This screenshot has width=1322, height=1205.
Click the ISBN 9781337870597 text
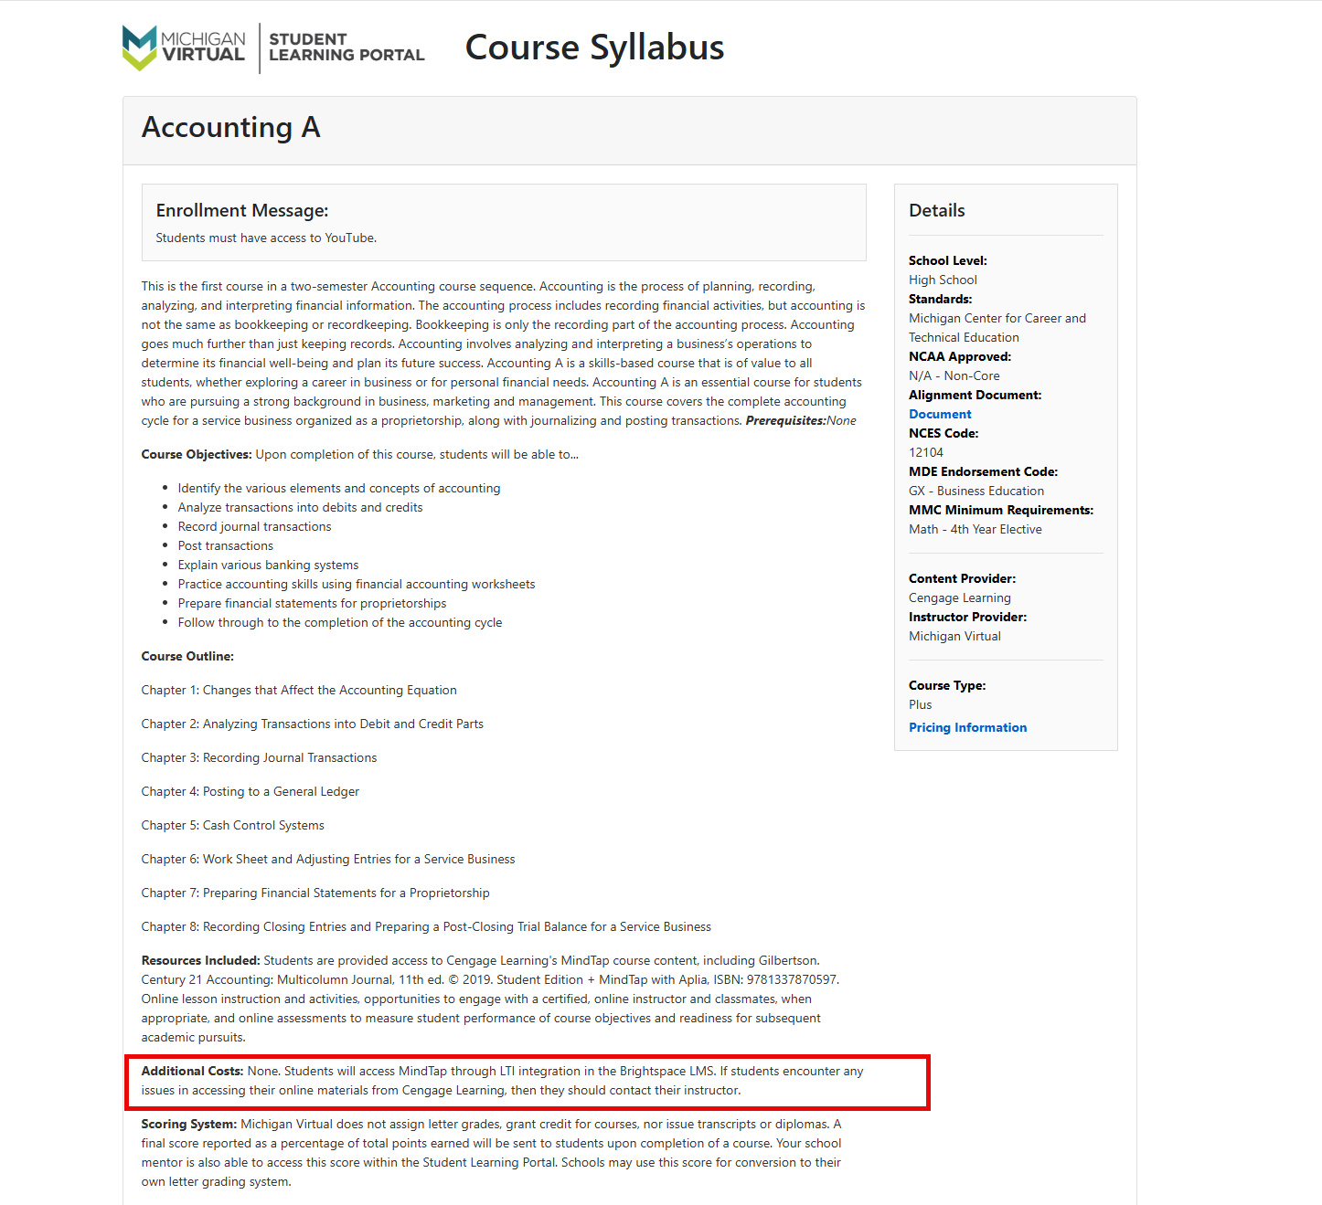pyautogui.click(x=775, y=979)
